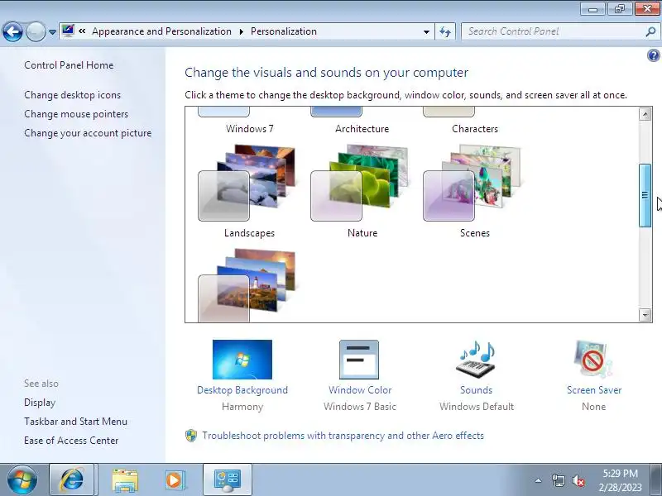Launch Internet Explorer from taskbar
The height and width of the screenshot is (496, 662).
coord(72,479)
